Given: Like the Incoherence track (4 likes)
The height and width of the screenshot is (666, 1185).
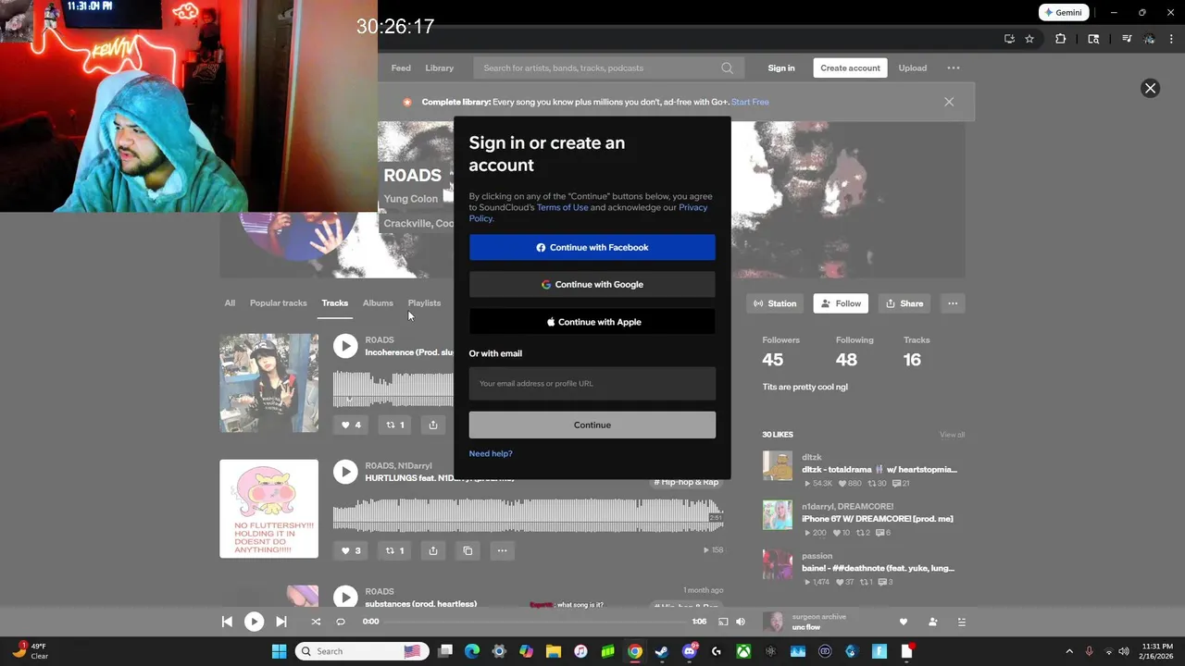Looking at the screenshot, I should click(x=352, y=425).
